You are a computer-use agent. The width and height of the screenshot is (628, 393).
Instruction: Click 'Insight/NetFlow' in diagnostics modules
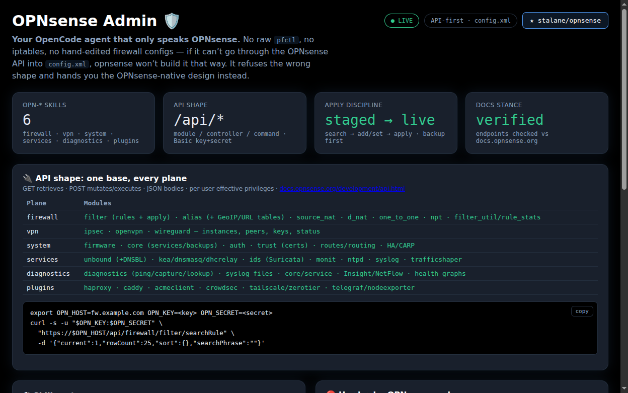tap(373, 273)
